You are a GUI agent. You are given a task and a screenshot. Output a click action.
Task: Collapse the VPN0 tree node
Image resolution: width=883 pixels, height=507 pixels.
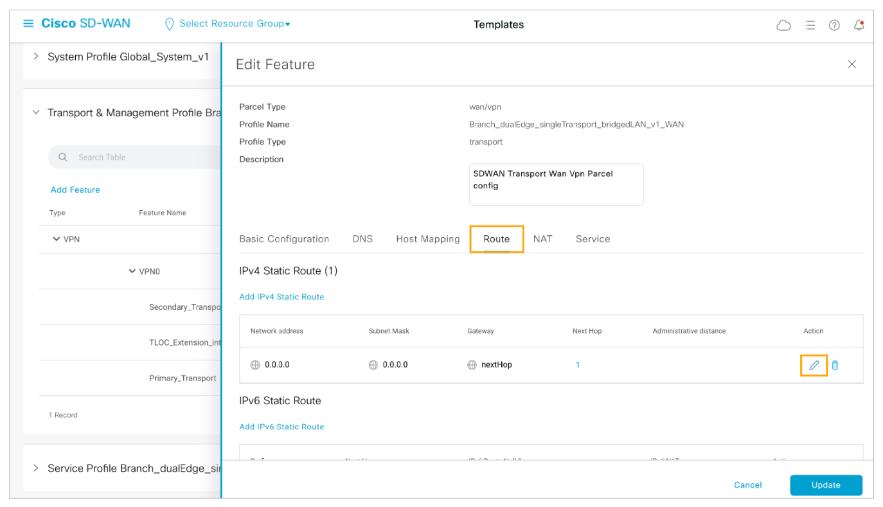click(132, 271)
